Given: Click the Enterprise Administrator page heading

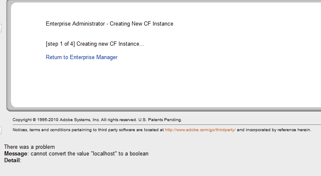Looking at the screenshot, I should 109,24.
